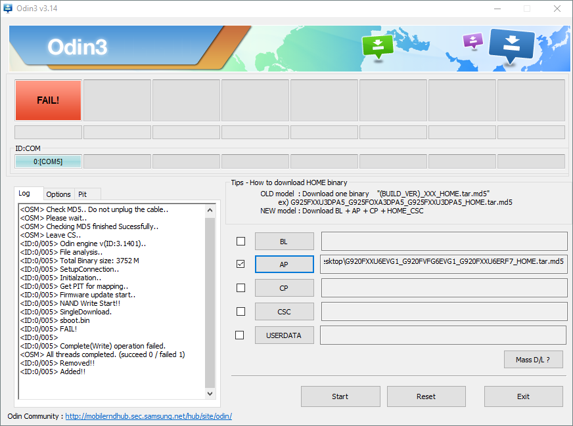The image size is (573, 426).
Task: Click the BL file path field
Action: click(x=444, y=242)
